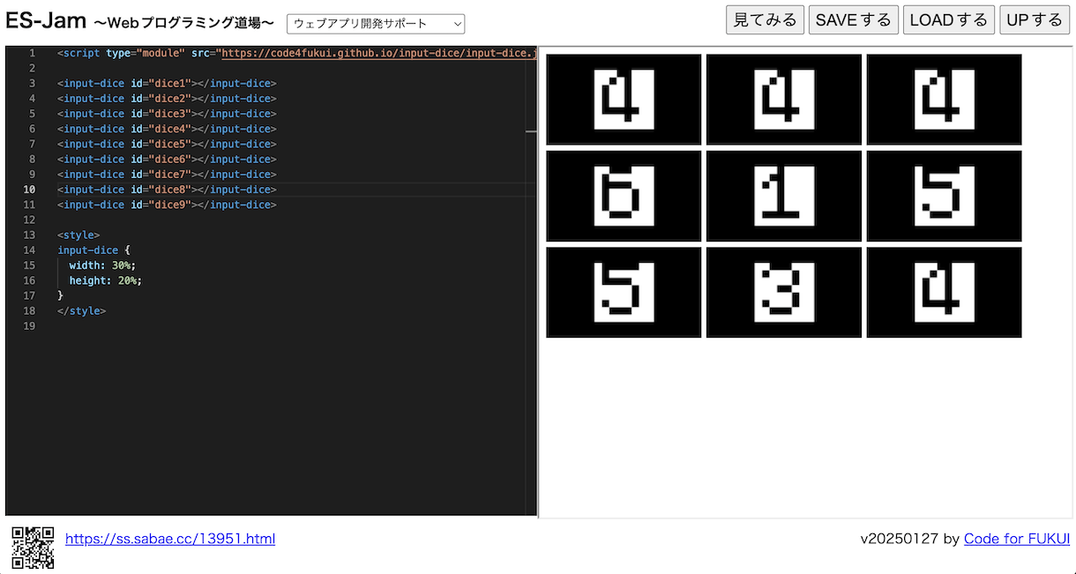Click the ES-Jam title heading
Screen dimensions: 1076x574
pyautogui.click(x=46, y=19)
